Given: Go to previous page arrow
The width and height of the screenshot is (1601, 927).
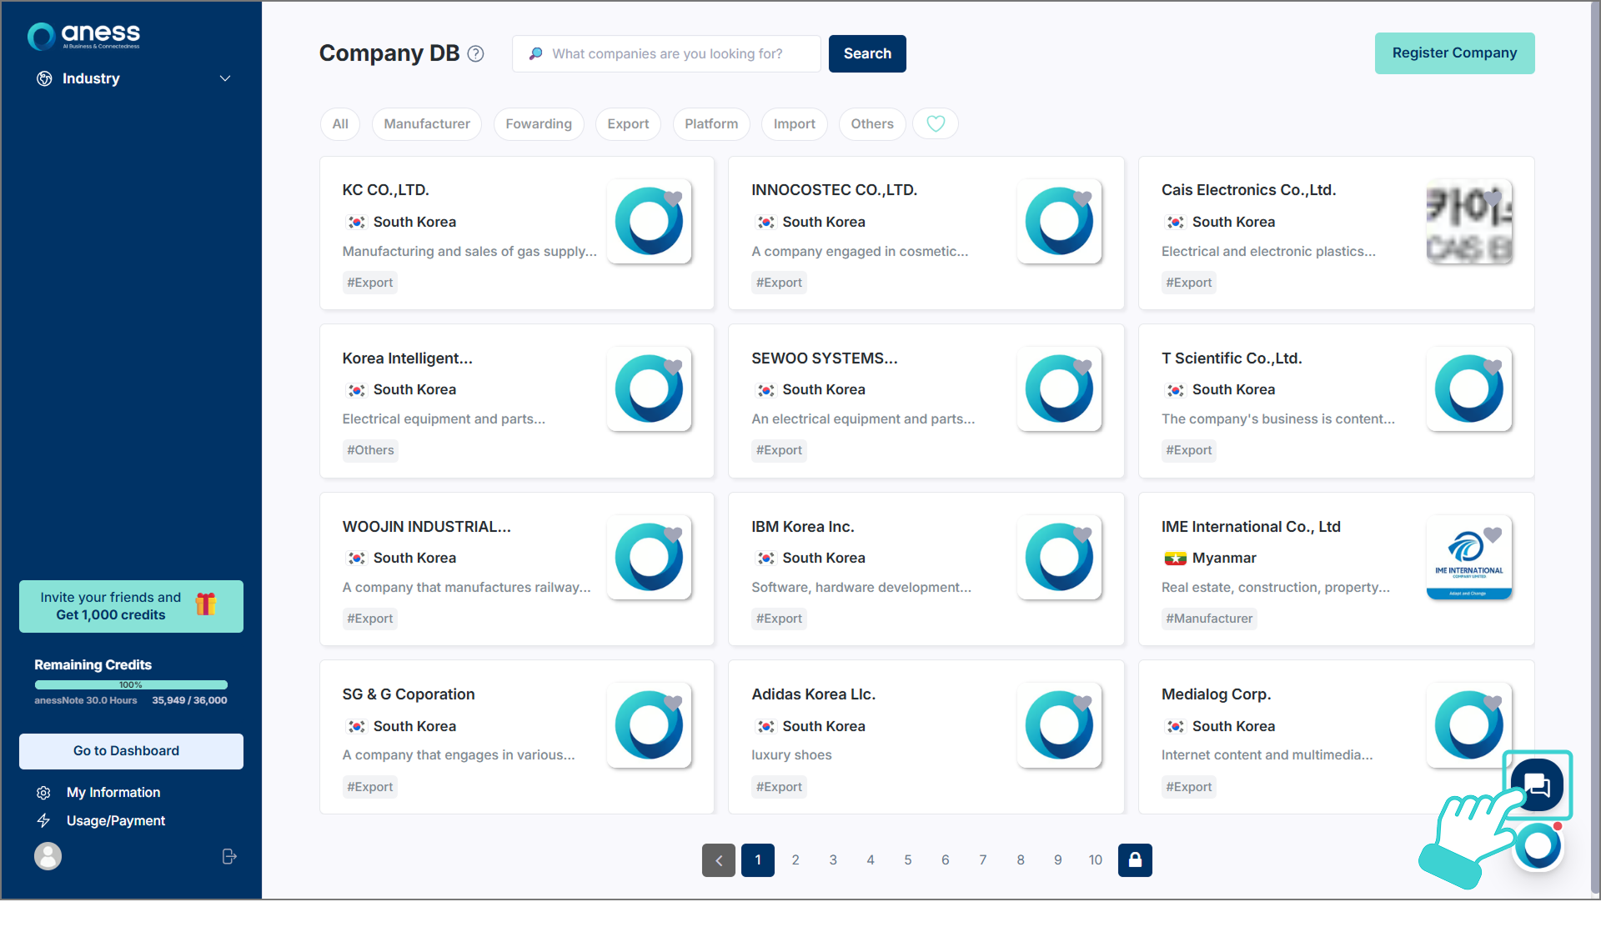Looking at the screenshot, I should [718, 859].
